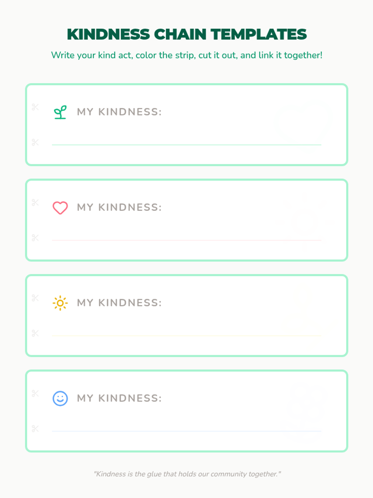Click the writing line in the smiley strip

186,431
